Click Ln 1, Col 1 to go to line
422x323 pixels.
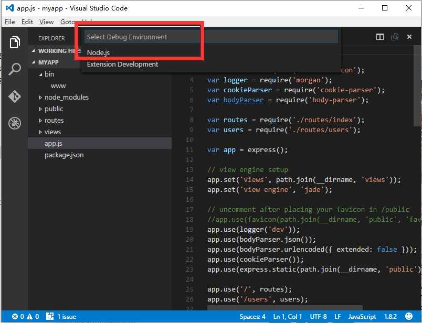point(288,317)
